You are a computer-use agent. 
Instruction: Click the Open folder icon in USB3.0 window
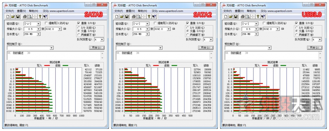point(231,17)
